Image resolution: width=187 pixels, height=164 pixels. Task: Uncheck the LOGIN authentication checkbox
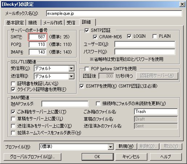129,36
